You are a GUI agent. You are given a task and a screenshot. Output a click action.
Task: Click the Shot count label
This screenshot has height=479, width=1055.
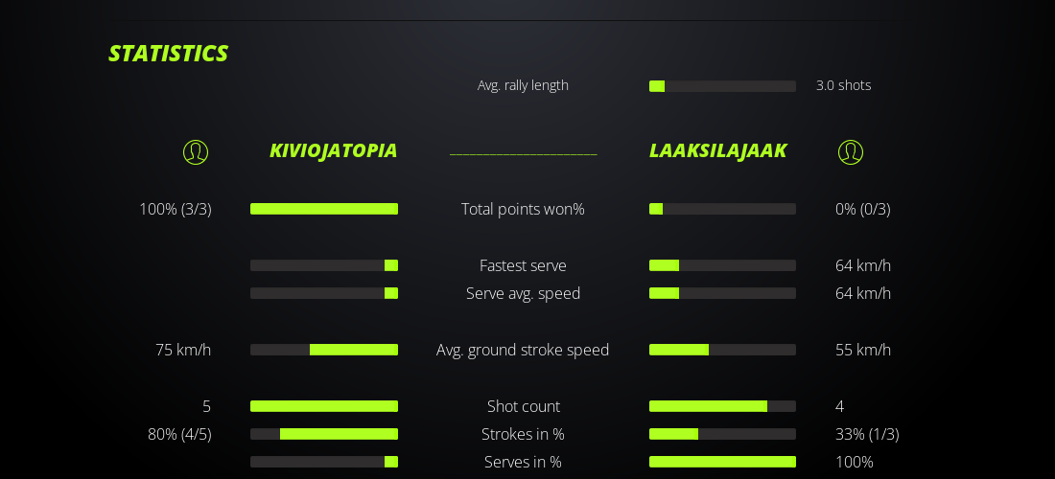point(523,406)
